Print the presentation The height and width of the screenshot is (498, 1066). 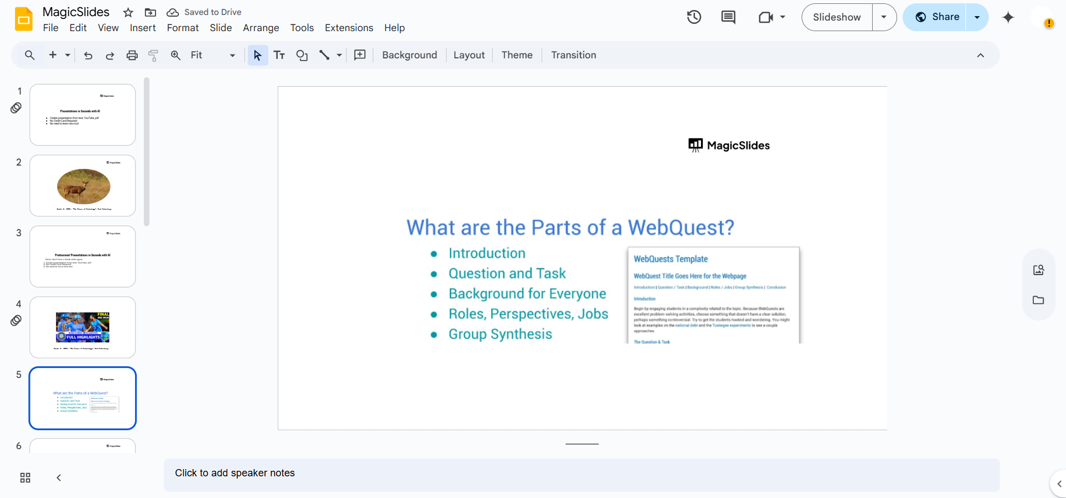pos(132,55)
